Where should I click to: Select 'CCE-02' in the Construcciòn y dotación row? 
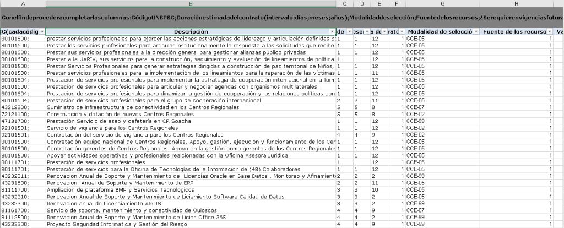pyautogui.click(x=442, y=114)
